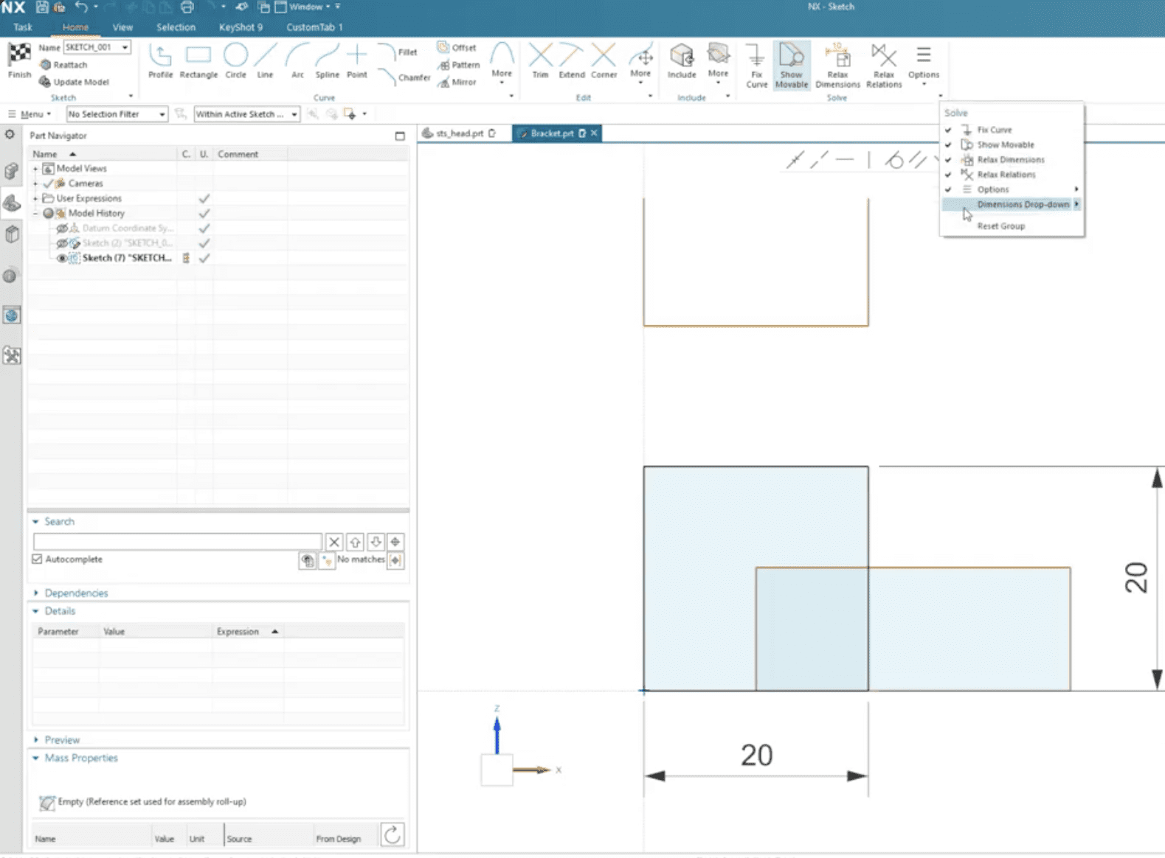1165x858 pixels.
Task: Activate the Pattern curve tool
Action: click(458, 65)
